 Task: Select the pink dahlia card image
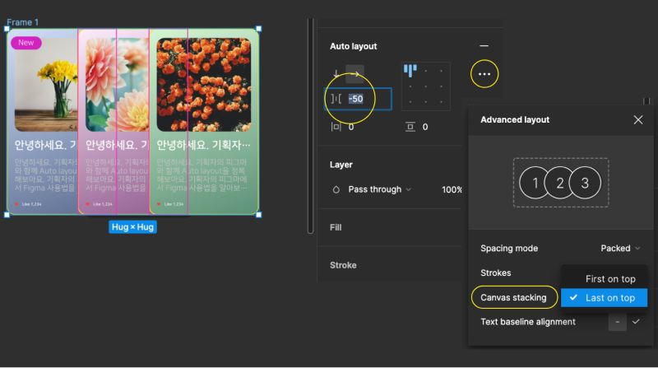point(117,85)
